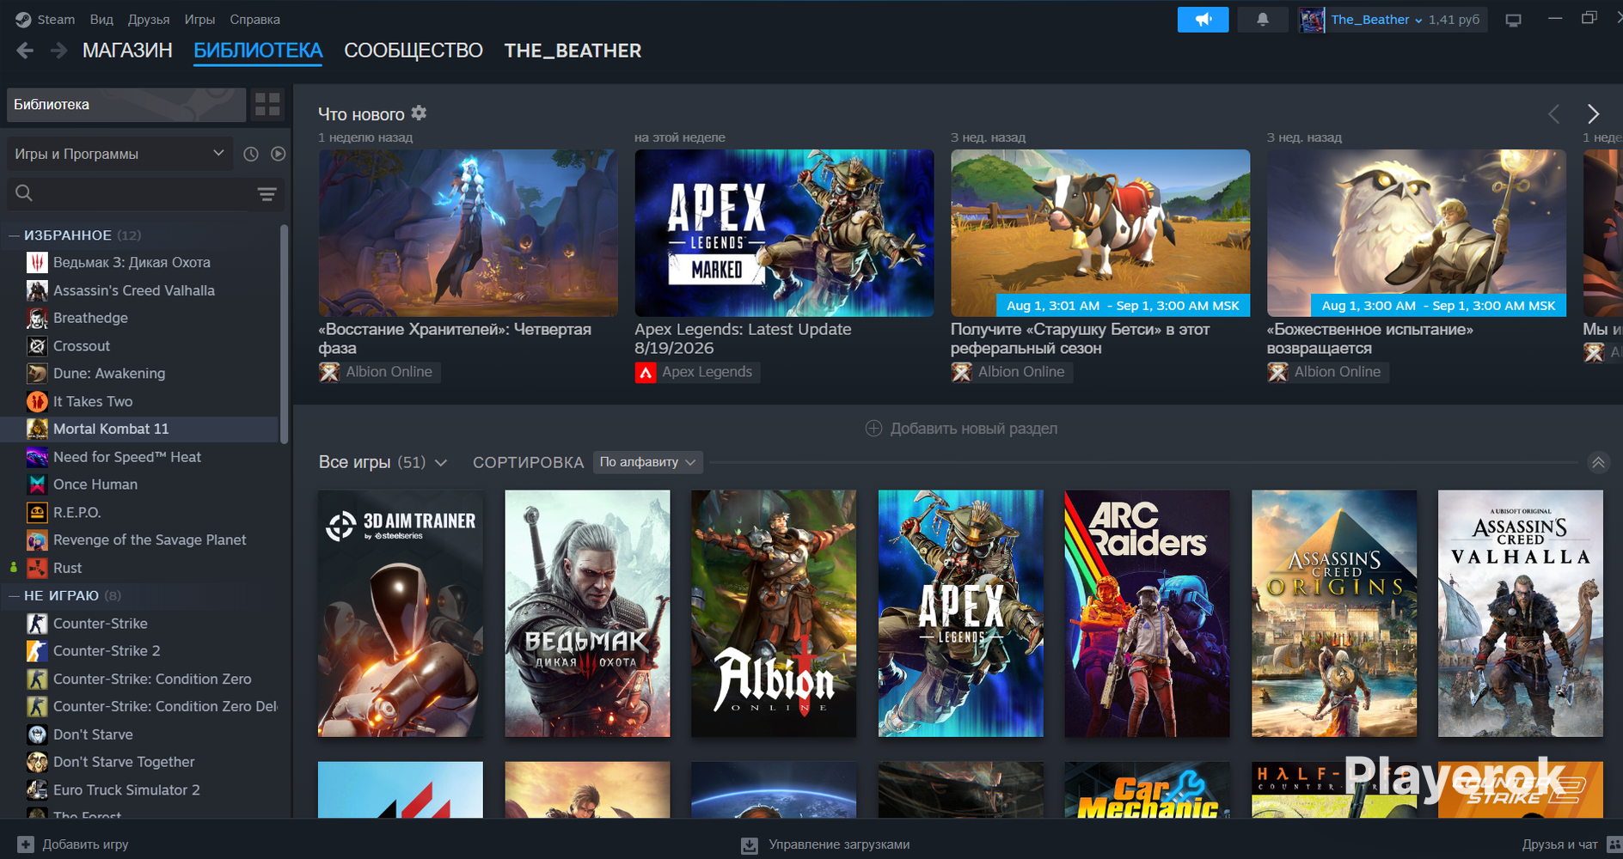This screenshot has height=859, width=1623.
Task: Click the Once Human game icon
Action: click(37, 484)
